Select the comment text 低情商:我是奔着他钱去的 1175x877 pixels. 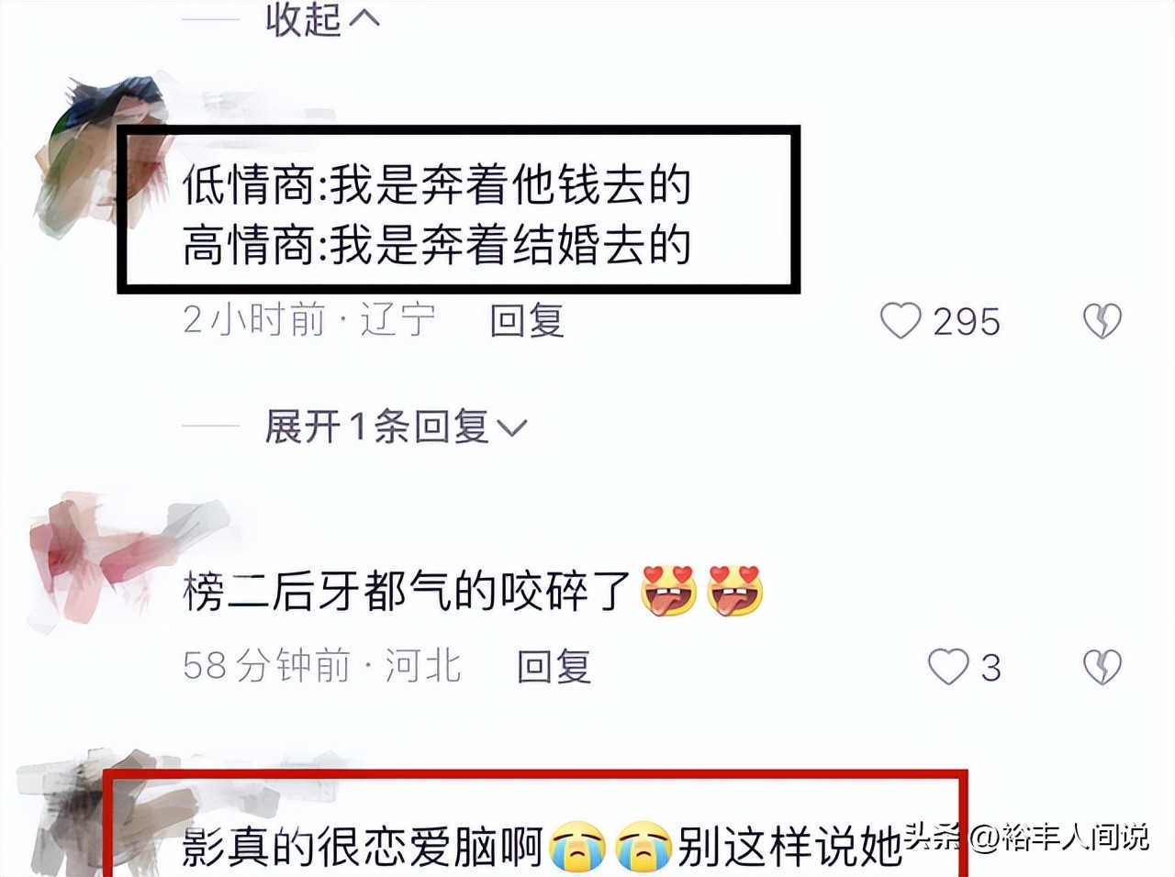437,186
